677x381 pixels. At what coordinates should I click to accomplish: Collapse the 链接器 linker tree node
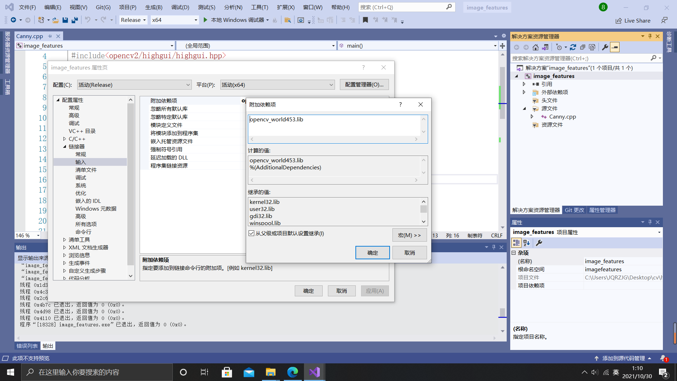tap(65, 147)
